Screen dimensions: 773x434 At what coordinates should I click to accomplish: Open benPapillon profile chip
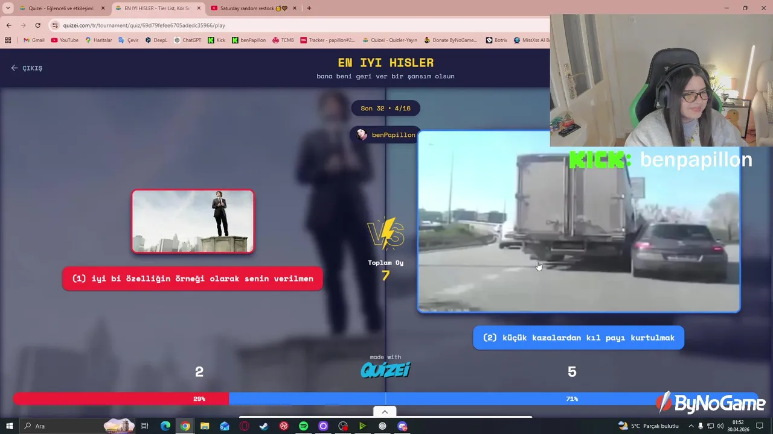tap(386, 134)
